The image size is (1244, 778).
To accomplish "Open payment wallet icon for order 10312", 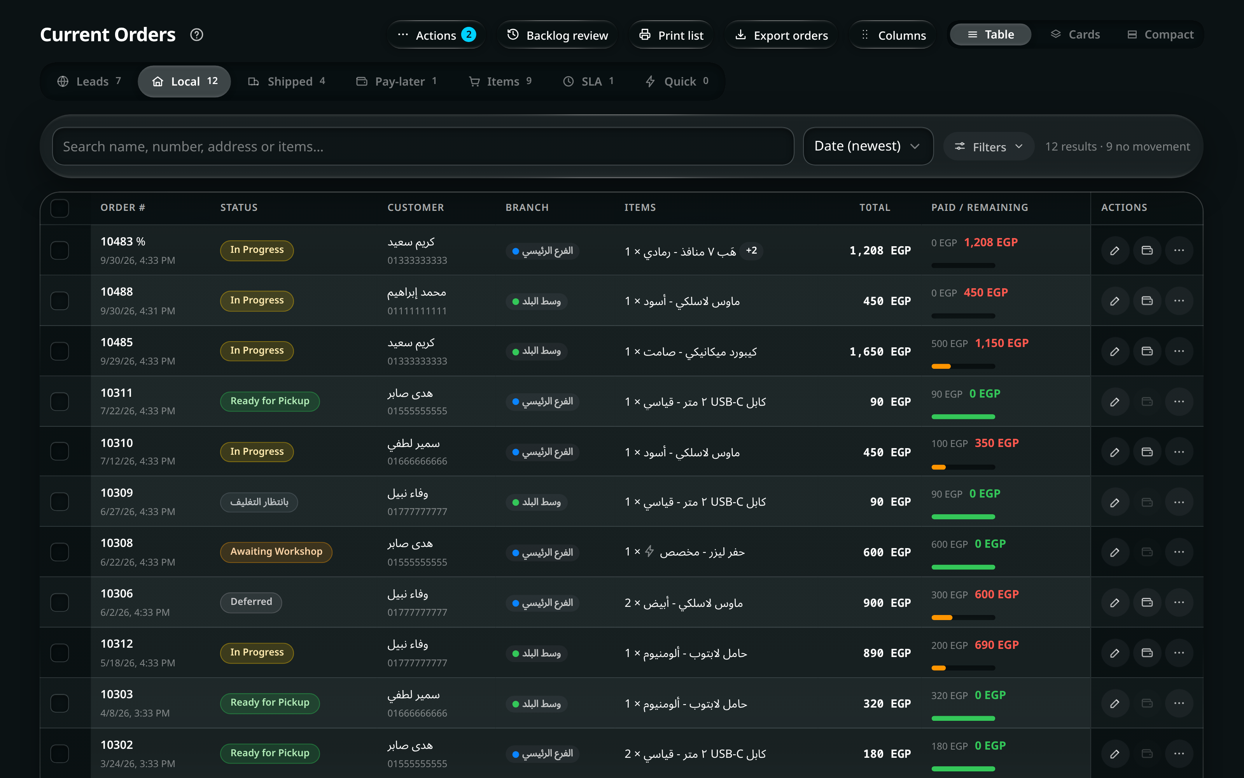I will click(1147, 653).
